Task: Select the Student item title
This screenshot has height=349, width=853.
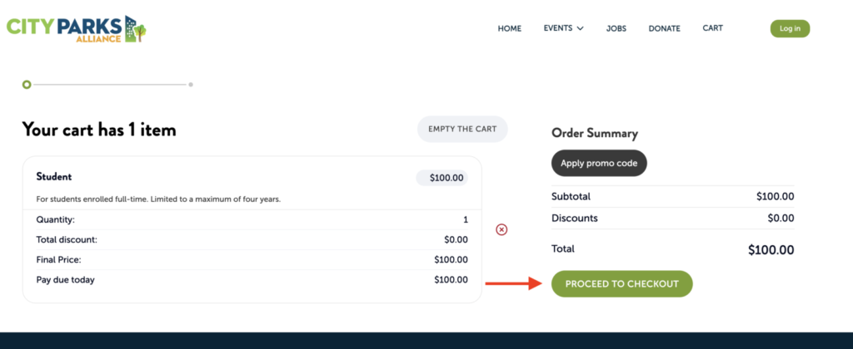Action: (54, 177)
